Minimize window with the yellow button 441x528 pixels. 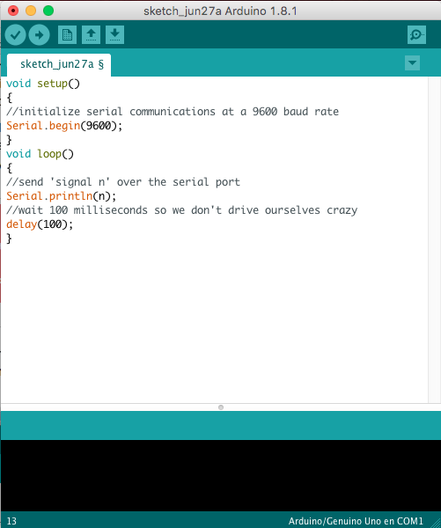coord(31,11)
